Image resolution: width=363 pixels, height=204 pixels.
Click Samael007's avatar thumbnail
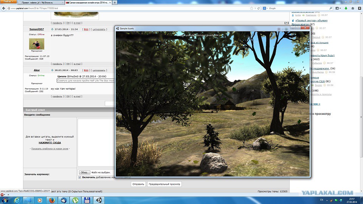[x=37, y=44]
